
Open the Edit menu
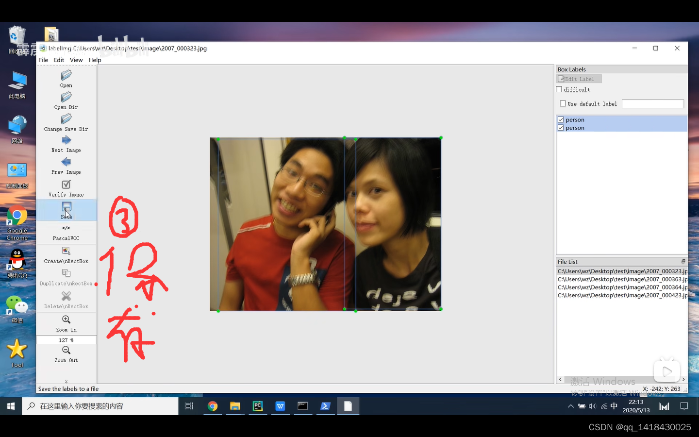59,60
